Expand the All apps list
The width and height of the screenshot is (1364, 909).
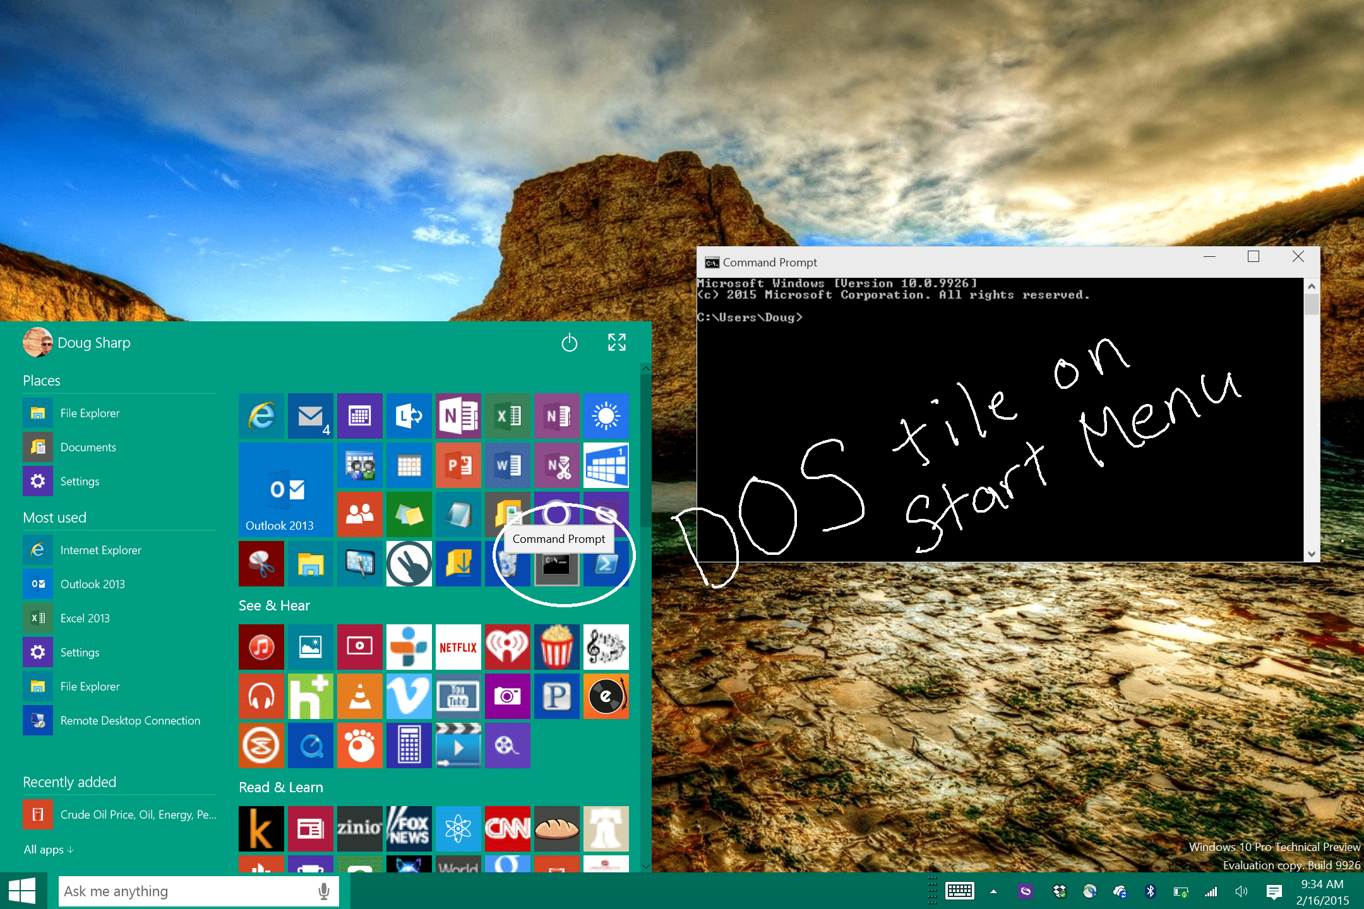(49, 850)
